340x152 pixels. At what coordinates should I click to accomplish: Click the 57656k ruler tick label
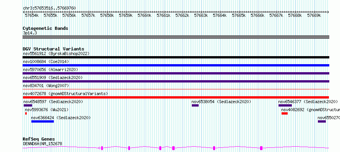coord(70,15)
